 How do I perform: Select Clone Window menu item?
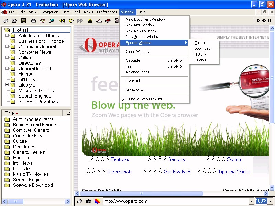pos(154,51)
